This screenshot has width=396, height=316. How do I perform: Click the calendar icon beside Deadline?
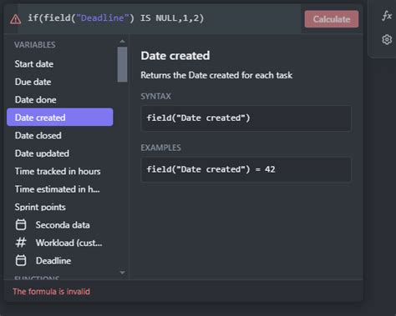pyautogui.click(x=21, y=260)
